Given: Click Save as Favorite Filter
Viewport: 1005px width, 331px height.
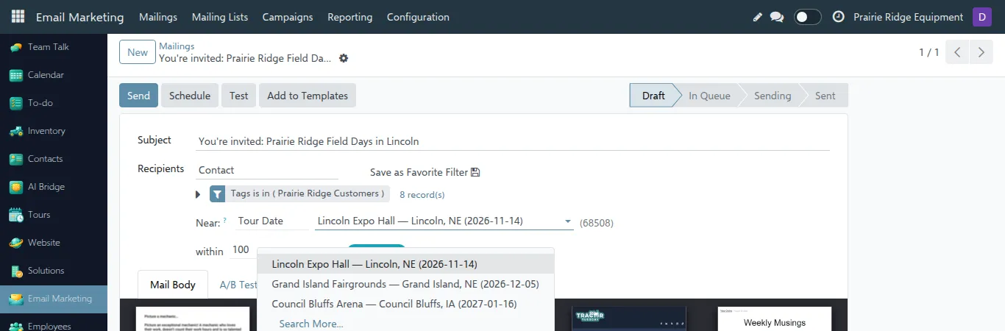Looking at the screenshot, I should pos(425,172).
